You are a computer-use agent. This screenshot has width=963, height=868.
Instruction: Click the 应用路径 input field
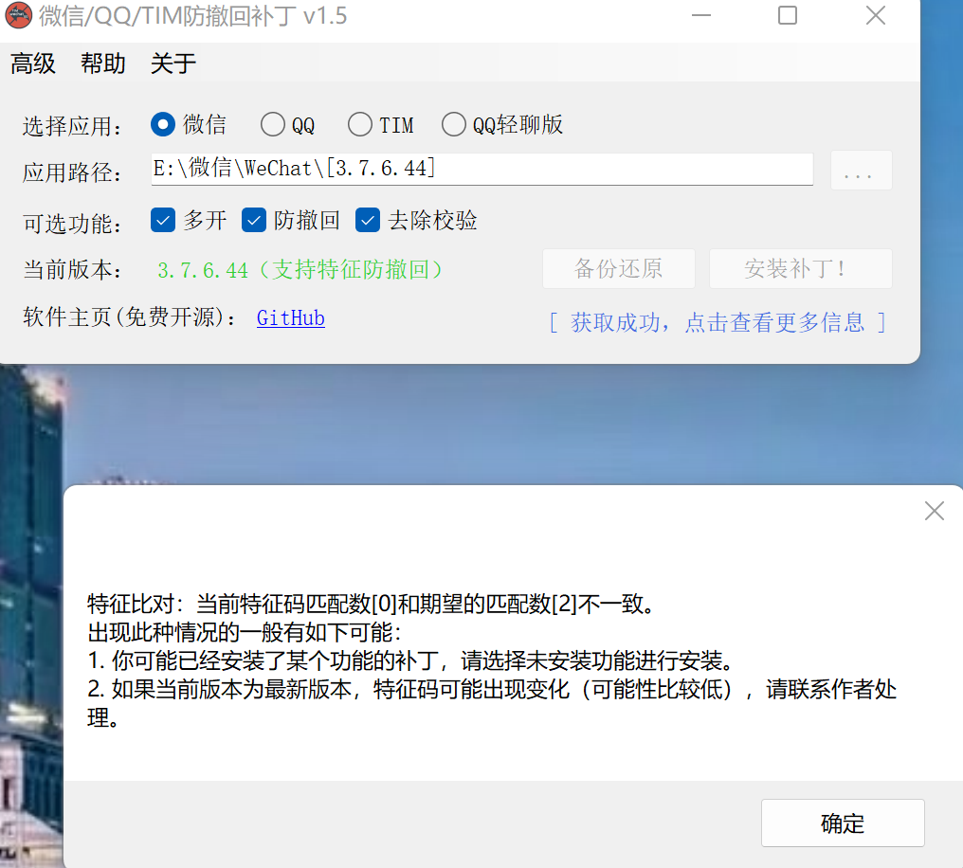click(482, 169)
